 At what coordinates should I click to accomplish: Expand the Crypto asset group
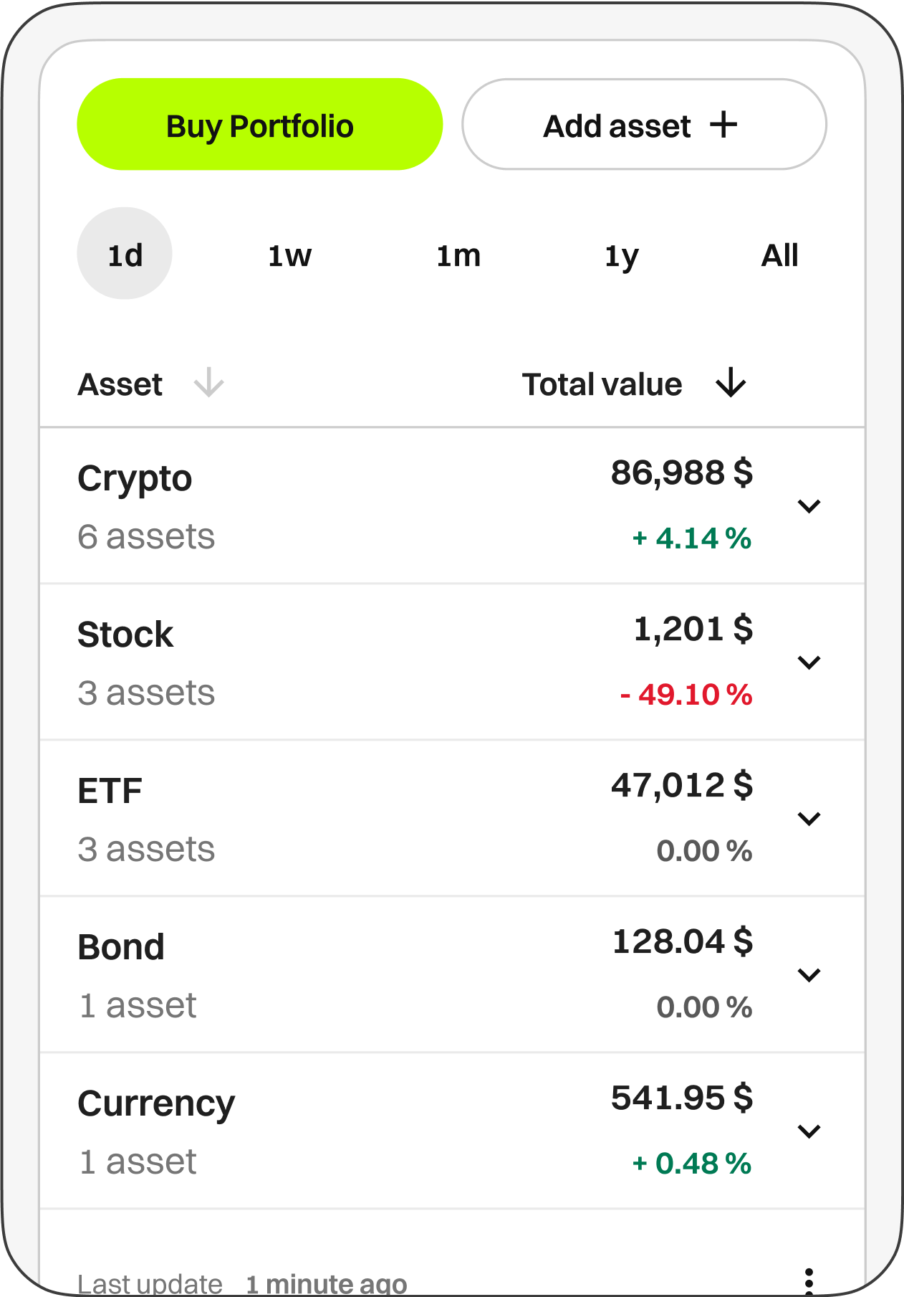[809, 506]
